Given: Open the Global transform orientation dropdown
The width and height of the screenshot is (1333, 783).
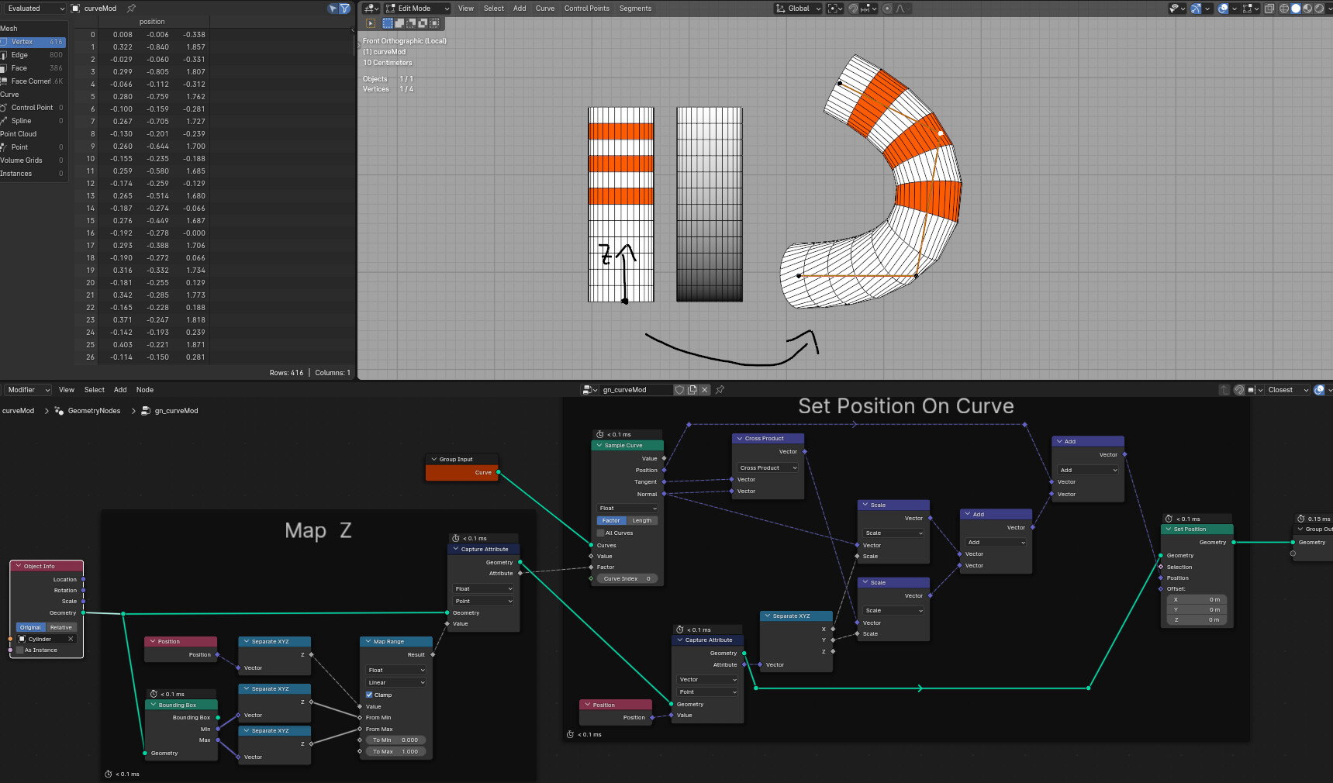Looking at the screenshot, I should point(798,9).
